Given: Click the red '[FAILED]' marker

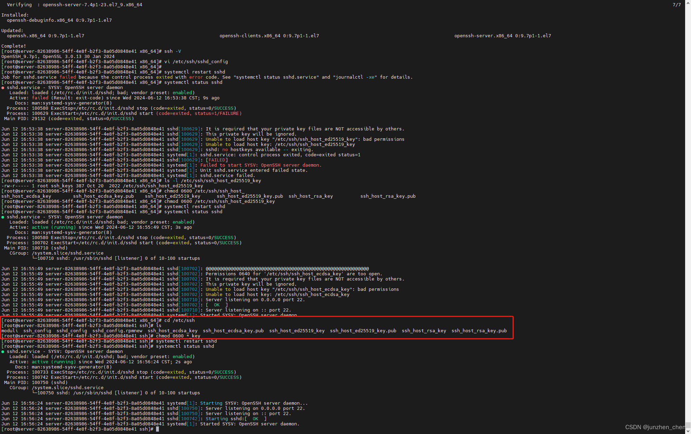Looking at the screenshot, I should click(x=217, y=160).
